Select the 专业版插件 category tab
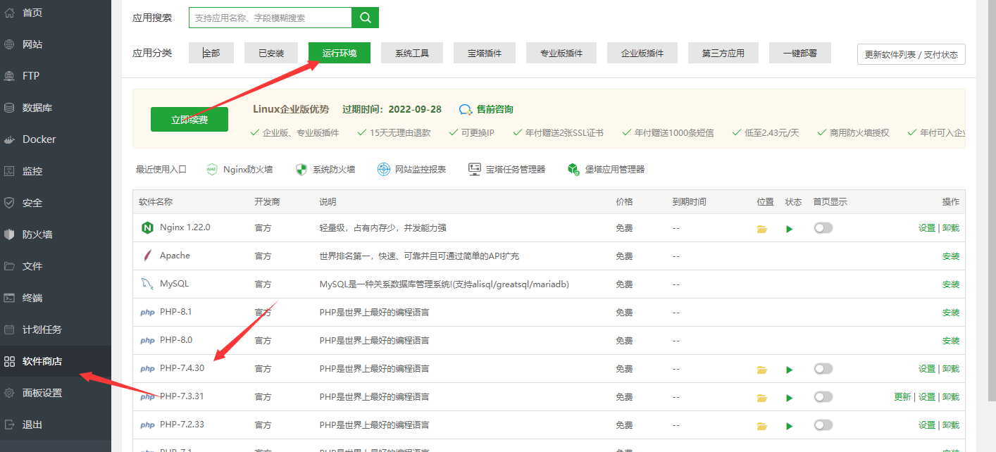Screen dimensions: 996x452 (x=561, y=53)
